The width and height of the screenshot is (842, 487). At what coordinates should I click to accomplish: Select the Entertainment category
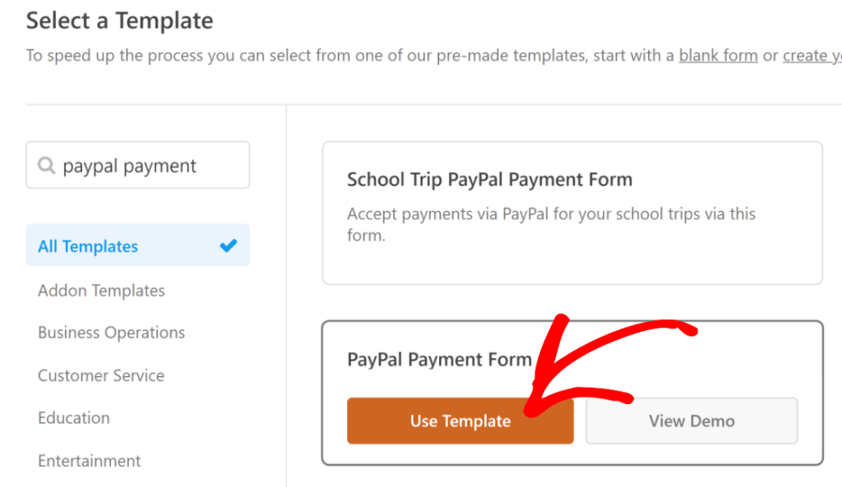(89, 461)
